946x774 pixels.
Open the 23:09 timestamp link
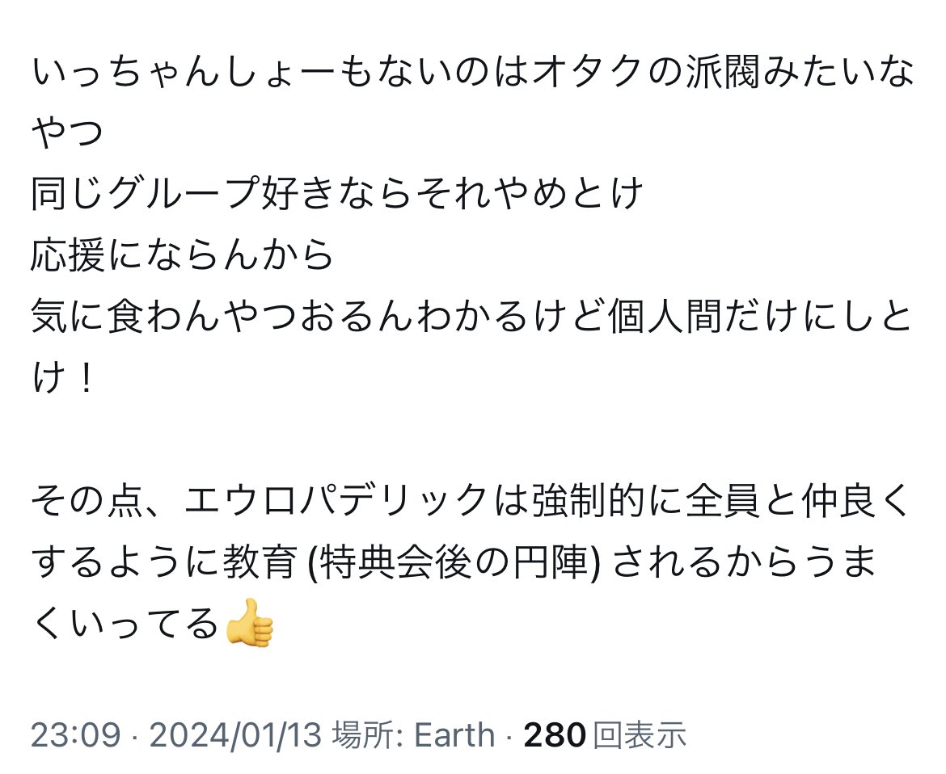point(75,735)
